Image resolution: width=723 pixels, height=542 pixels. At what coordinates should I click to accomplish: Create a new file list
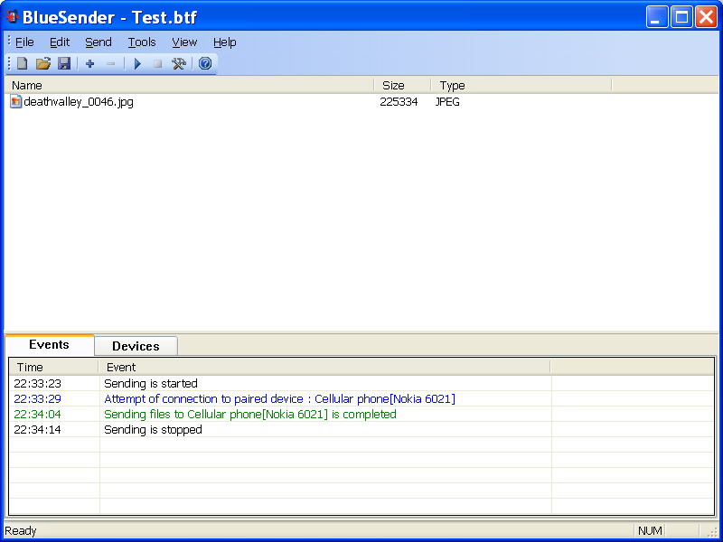click(x=22, y=63)
